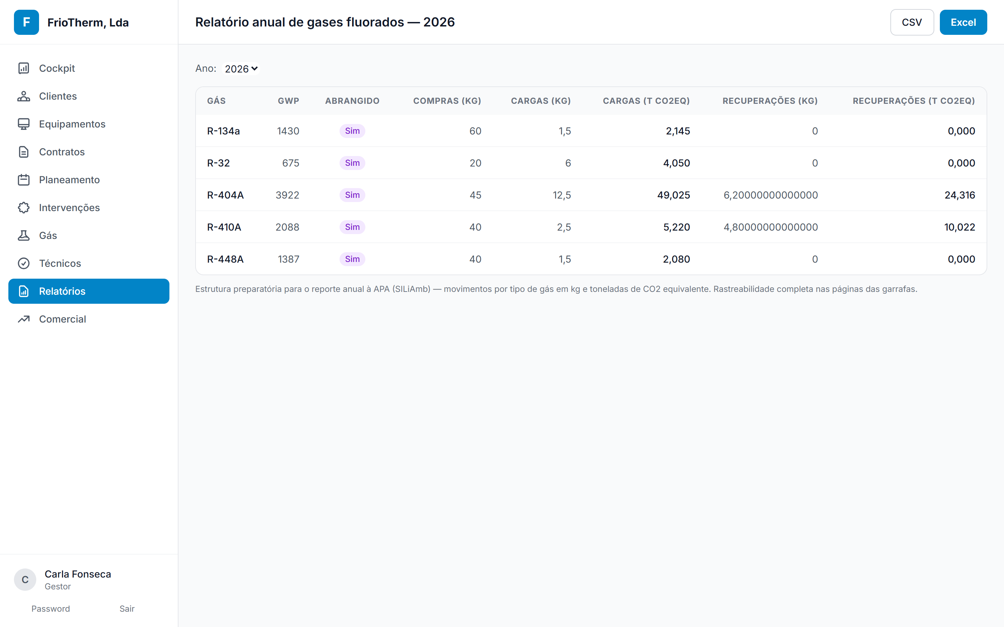Click the Gás flask icon
The height and width of the screenshot is (627, 1004).
[24, 235]
